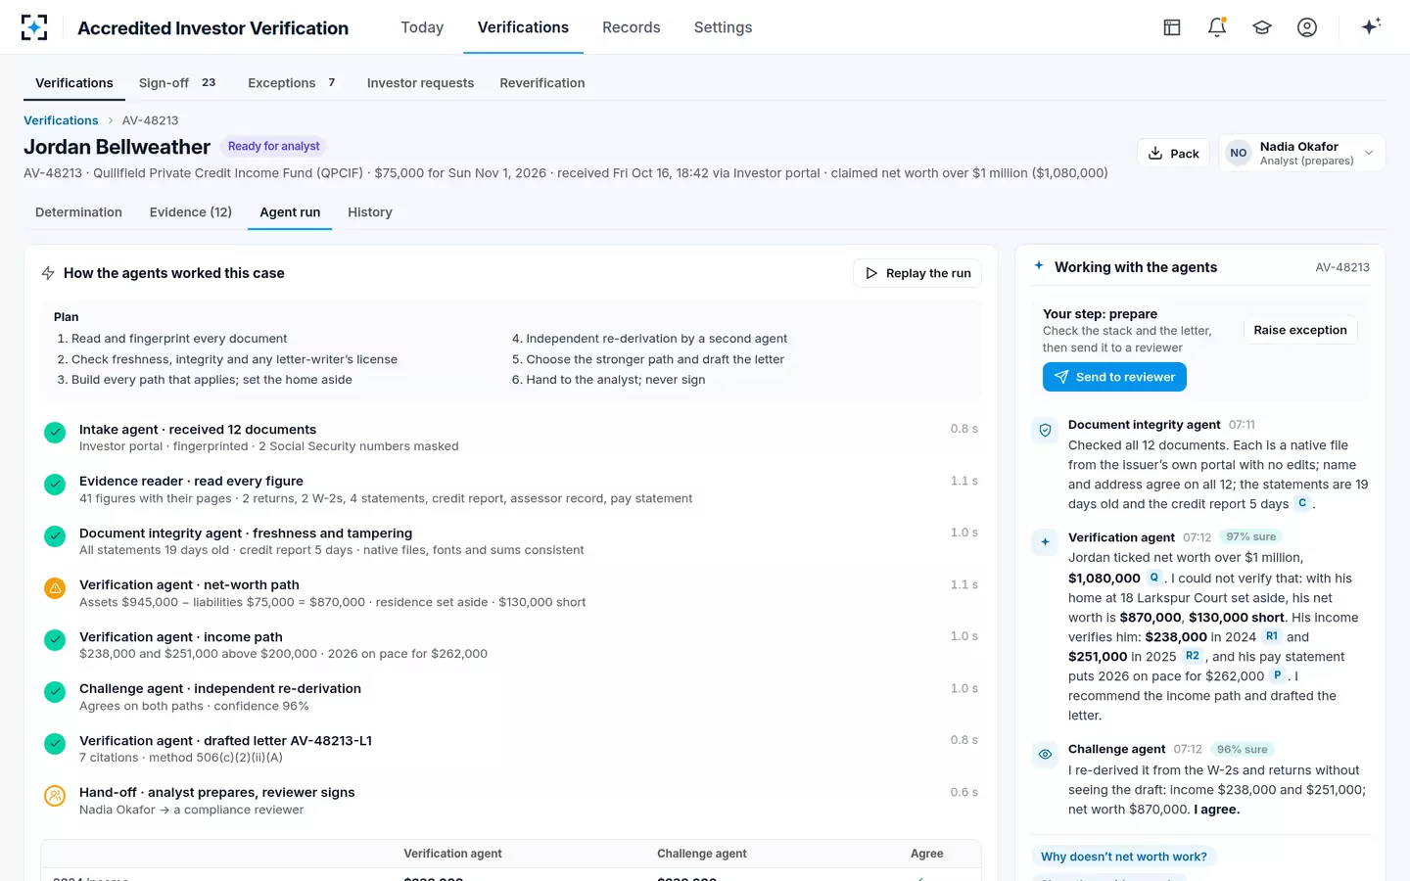
Task: Click suggestion 'Why doesn't net worth work?'
Action: [1124, 857]
